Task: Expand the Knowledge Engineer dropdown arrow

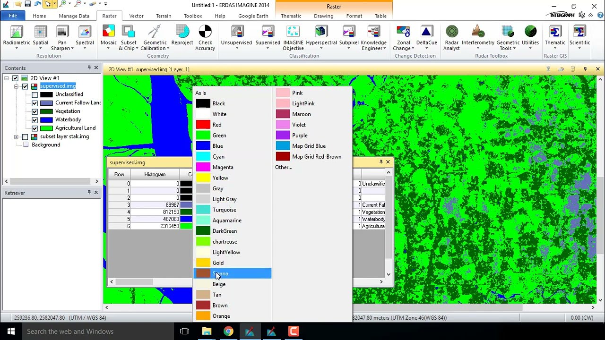Action: 384,49
